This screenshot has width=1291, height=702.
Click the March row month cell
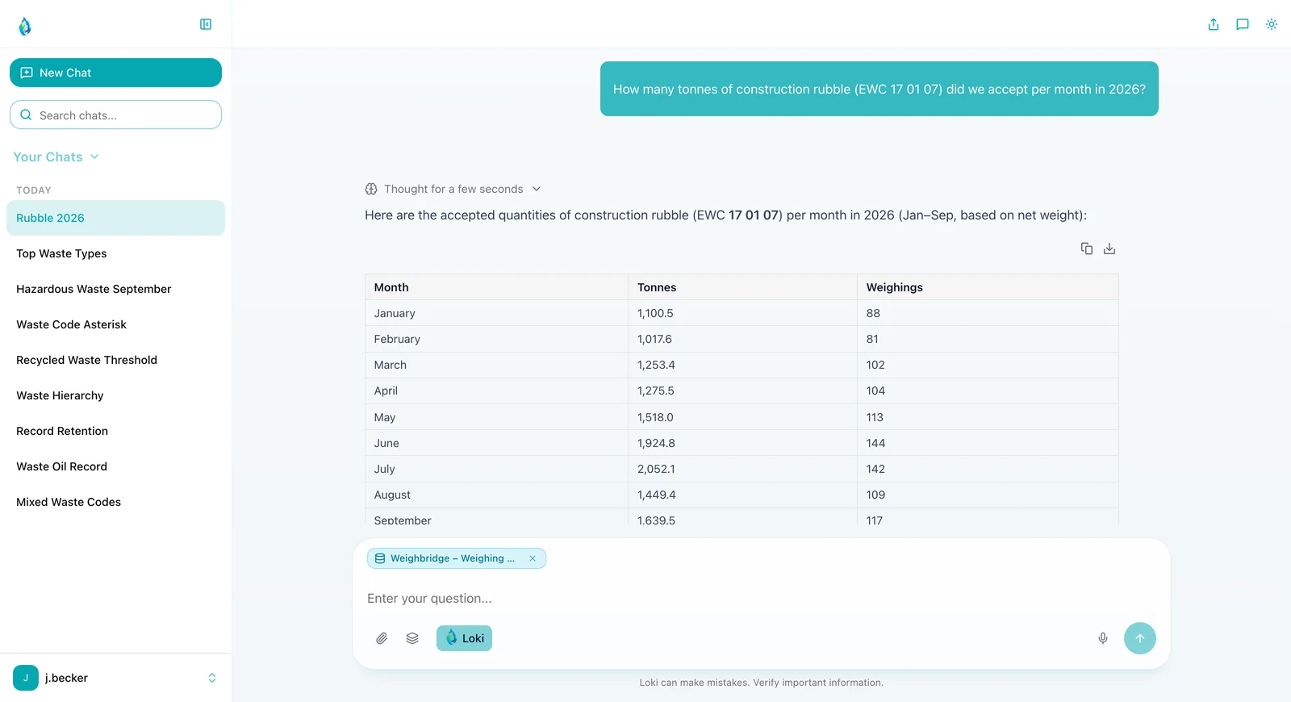coord(496,365)
